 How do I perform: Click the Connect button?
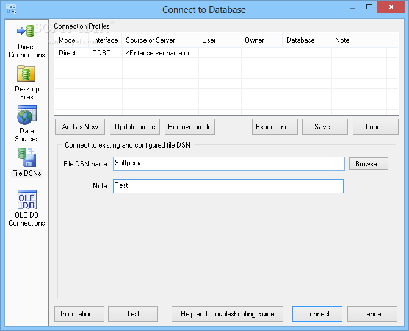point(317,314)
